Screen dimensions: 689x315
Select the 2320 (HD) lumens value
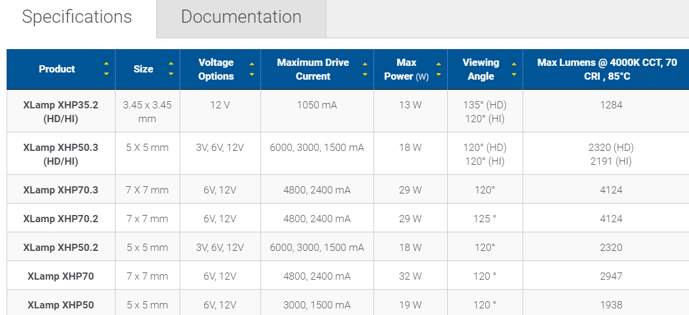[611, 147]
